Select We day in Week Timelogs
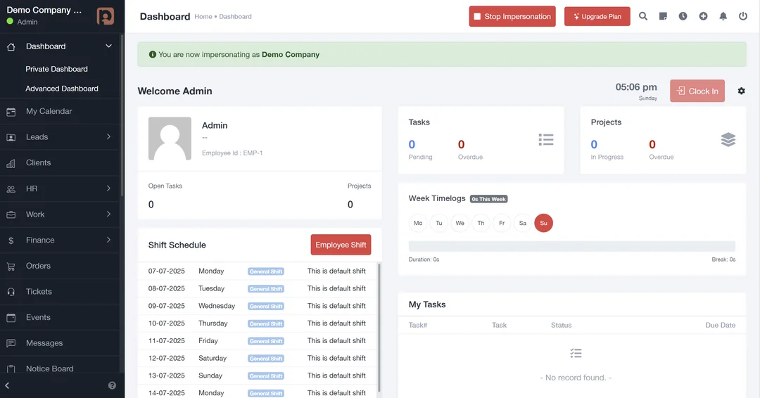760x398 pixels. pyautogui.click(x=460, y=223)
